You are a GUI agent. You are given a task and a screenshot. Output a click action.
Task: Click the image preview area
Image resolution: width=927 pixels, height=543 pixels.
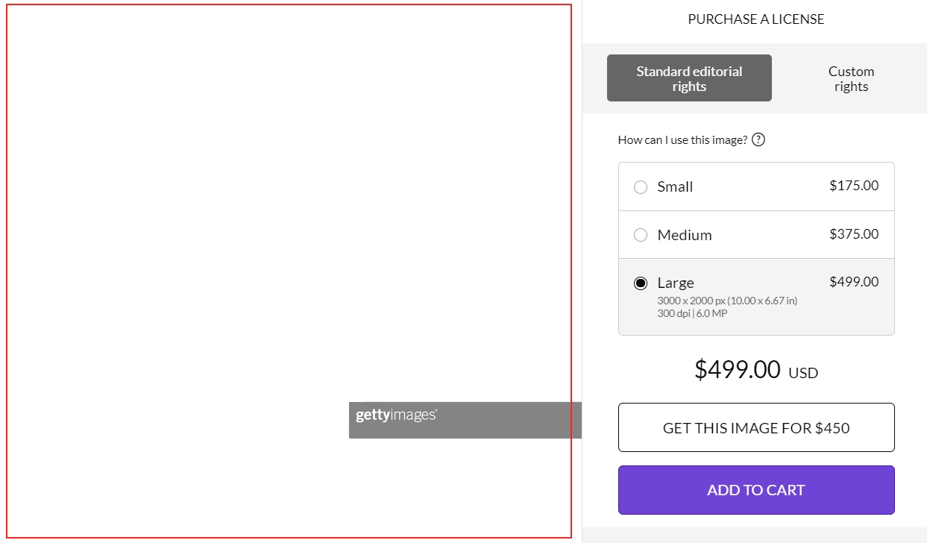pos(289,224)
